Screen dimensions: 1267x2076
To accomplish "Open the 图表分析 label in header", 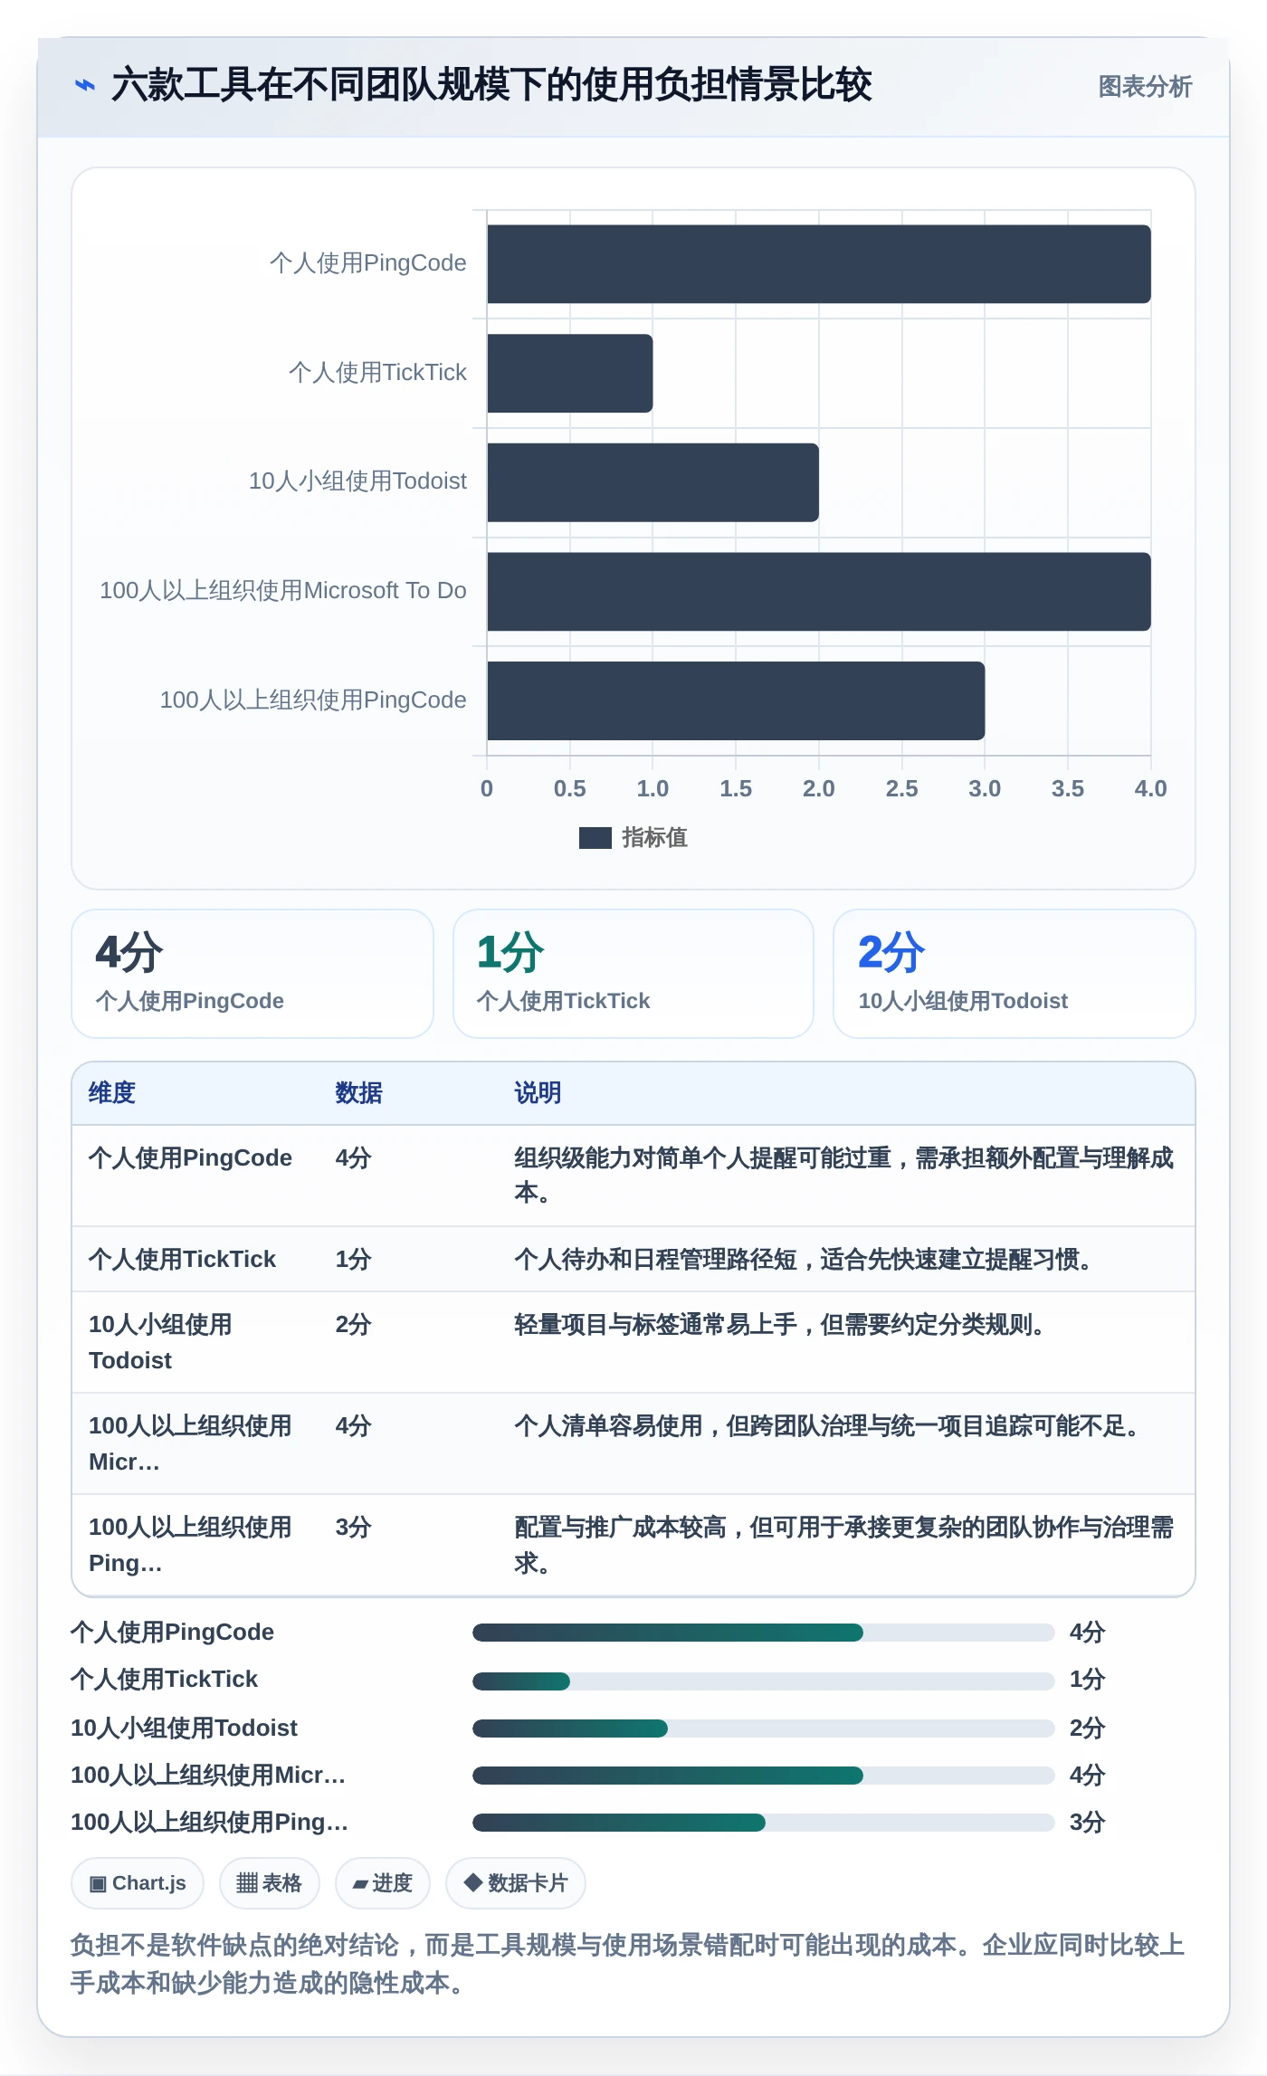I will 1145,87.
